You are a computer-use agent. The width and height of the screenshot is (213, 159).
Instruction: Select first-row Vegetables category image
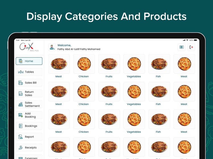tap(134, 64)
